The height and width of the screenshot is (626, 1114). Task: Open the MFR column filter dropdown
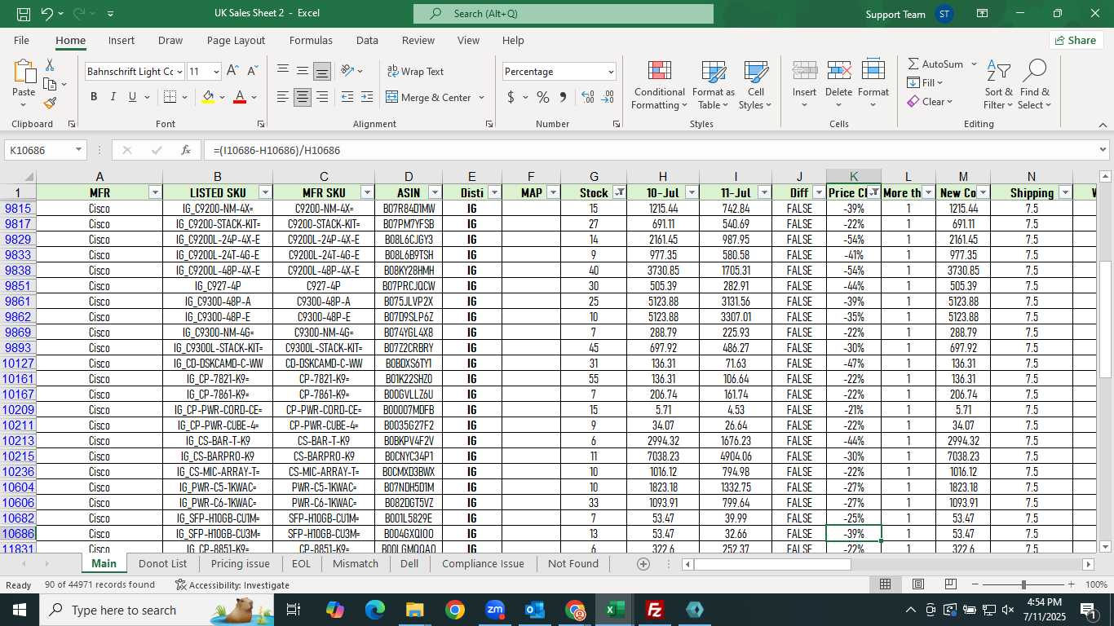155,192
